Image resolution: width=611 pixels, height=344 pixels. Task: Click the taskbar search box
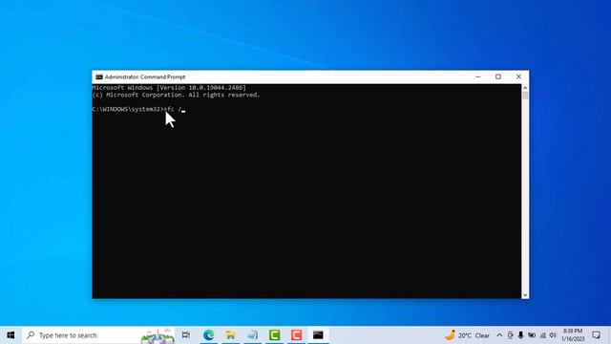(98, 335)
